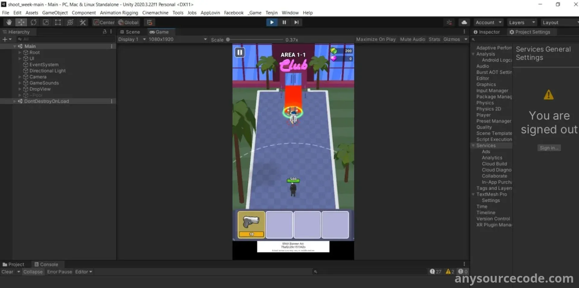
Task: Switch to the Scene tab
Action: click(130, 32)
